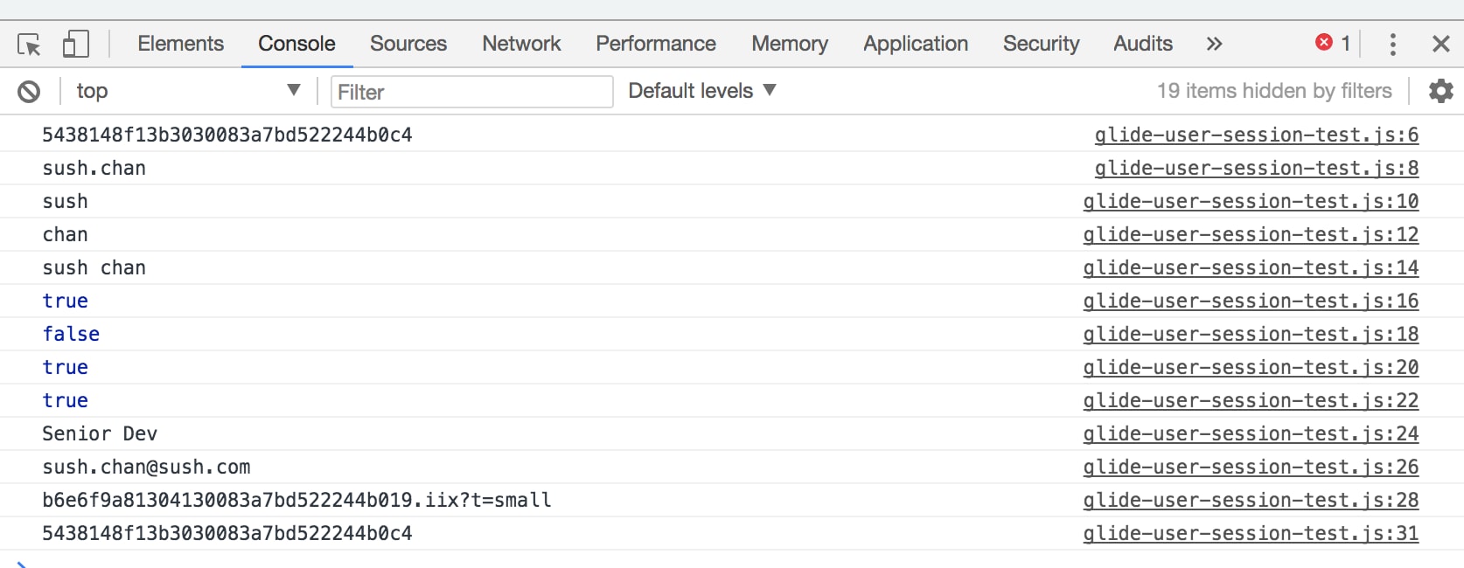
Task: Open DevTools three-dot menu
Action: click(x=1393, y=44)
